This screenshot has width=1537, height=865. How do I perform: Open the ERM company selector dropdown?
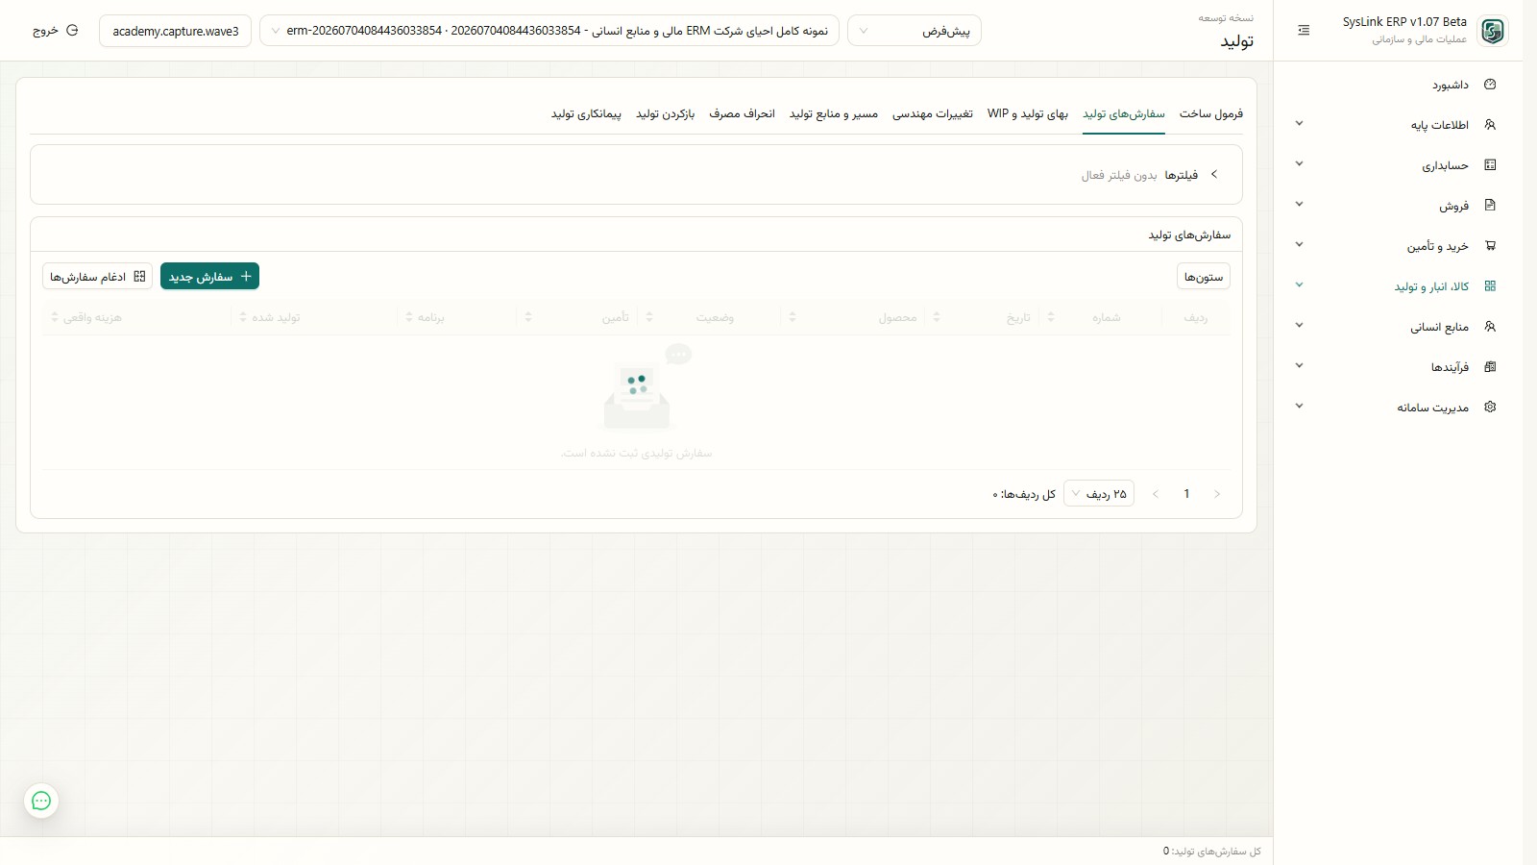[549, 31]
